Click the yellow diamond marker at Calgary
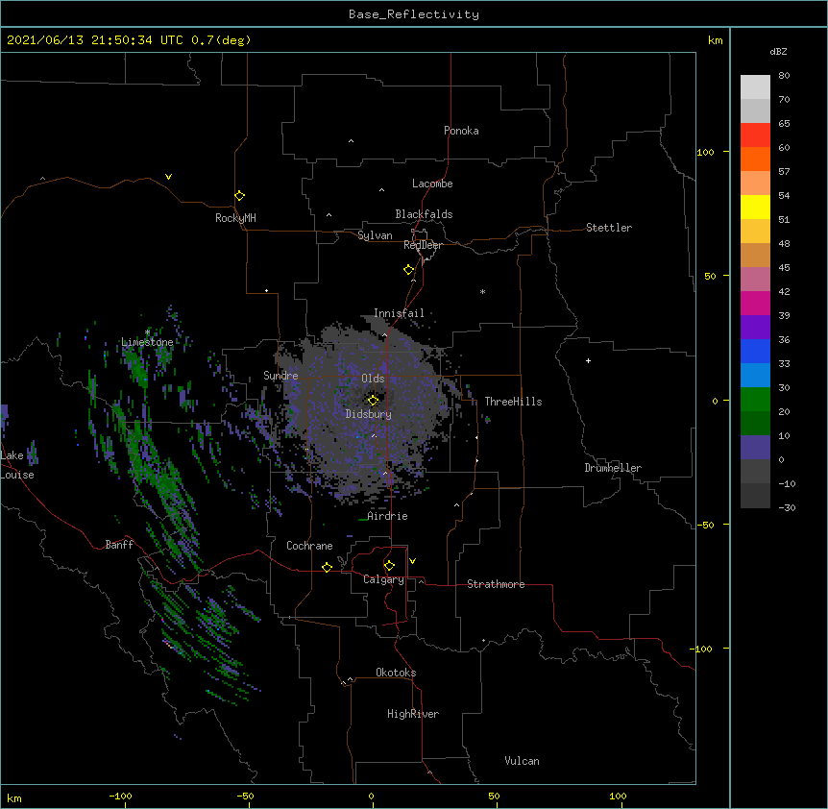The width and height of the screenshot is (828, 809). tap(389, 566)
